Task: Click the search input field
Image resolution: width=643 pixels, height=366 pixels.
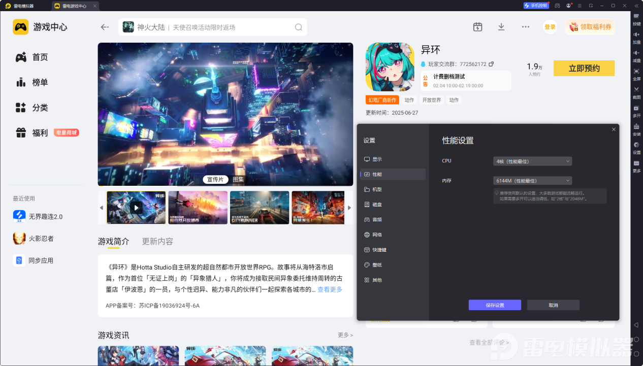Action: point(213,27)
